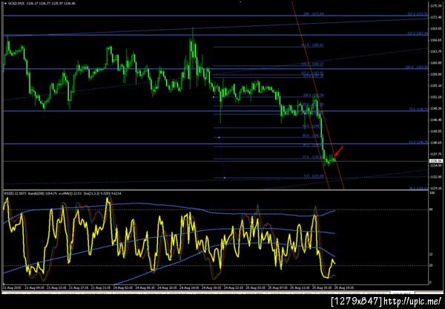Click the 80 level on RSI scale

pyautogui.click(x=432, y=209)
